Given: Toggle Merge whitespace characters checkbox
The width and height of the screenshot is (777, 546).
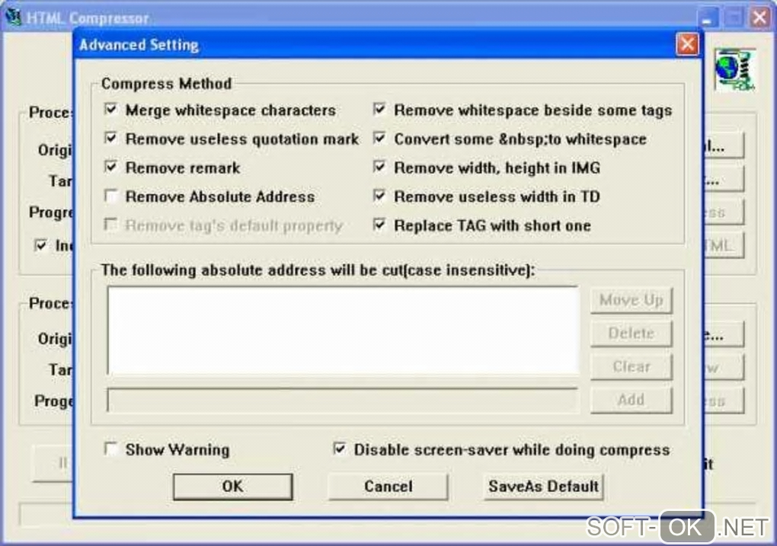Looking at the screenshot, I should (111, 109).
